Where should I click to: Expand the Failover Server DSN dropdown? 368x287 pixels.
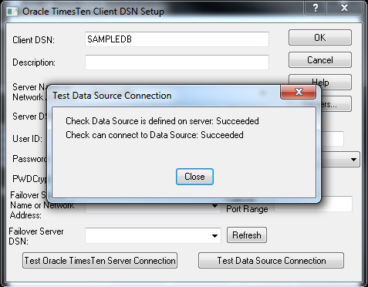click(214, 236)
